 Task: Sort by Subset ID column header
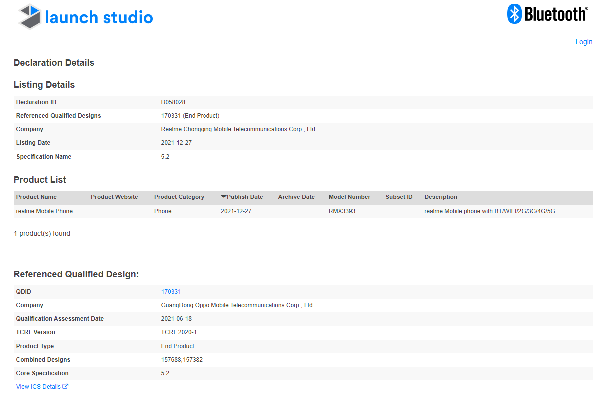[x=399, y=197]
